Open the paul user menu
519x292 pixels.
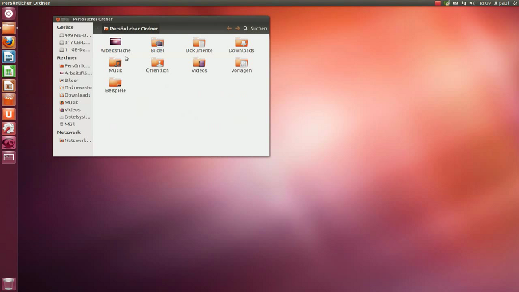[x=501, y=3]
